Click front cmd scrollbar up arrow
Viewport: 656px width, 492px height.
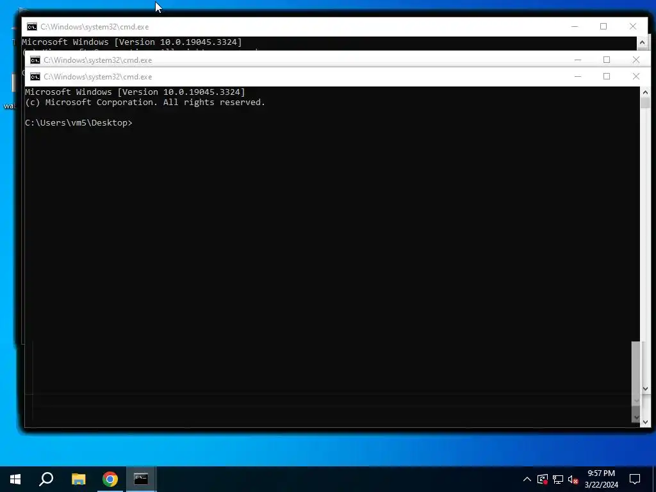click(645, 92)
